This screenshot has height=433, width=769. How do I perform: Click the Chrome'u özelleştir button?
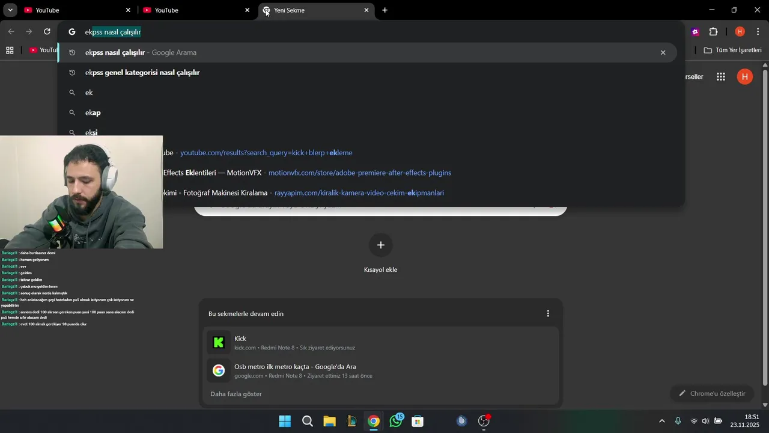712,393
